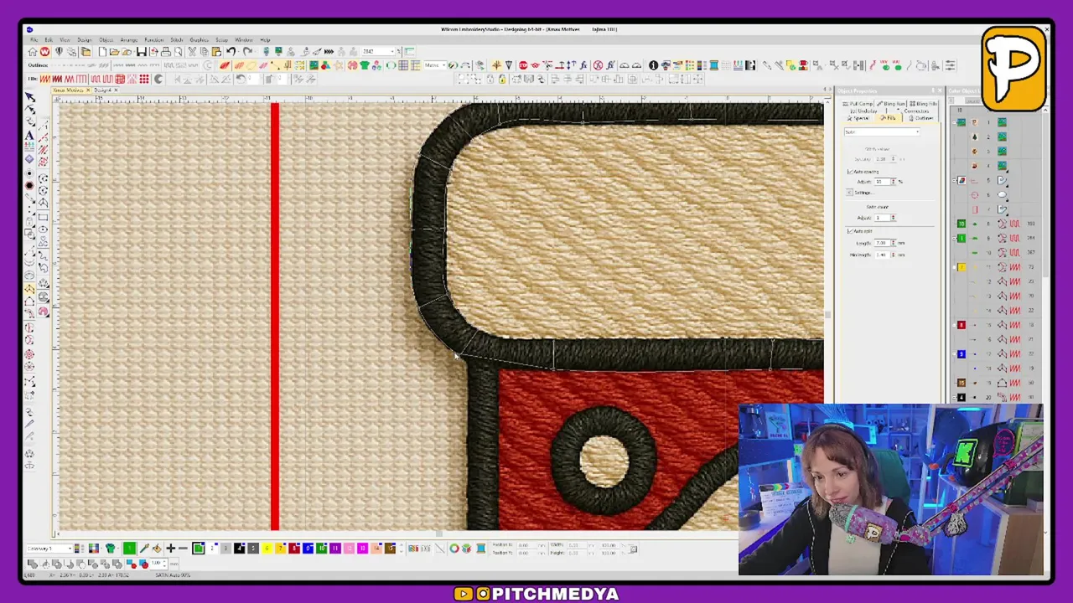Click the Show Grid icon
Screen dimensions: 1073x603
click(x=403, y=65)
